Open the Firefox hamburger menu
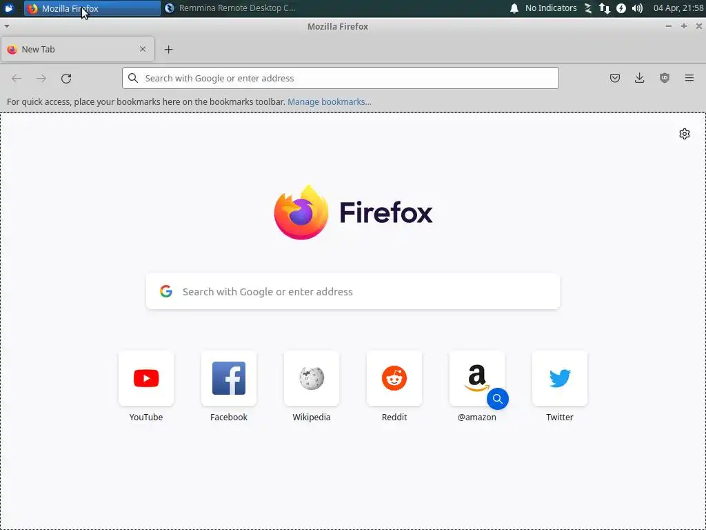This screenshot has height=530, width=706. tap(689, 78)
